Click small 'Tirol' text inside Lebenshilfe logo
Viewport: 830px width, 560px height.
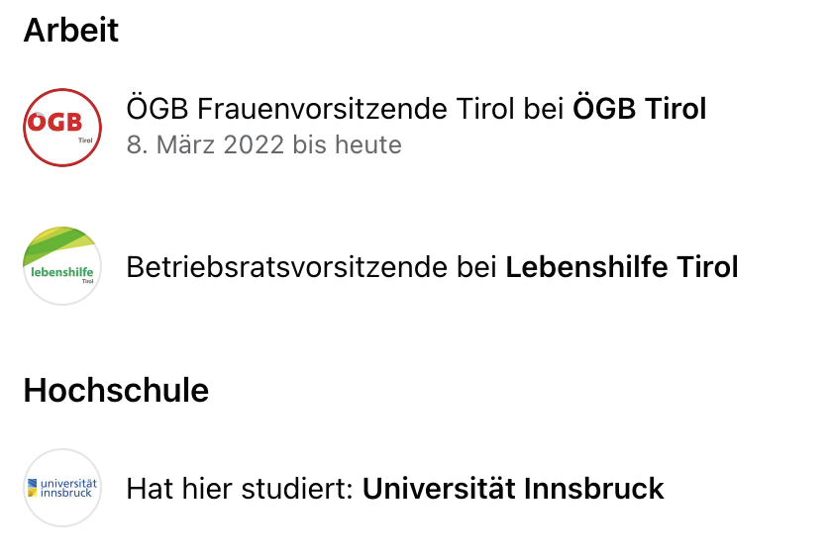click(x=87, y=281)
